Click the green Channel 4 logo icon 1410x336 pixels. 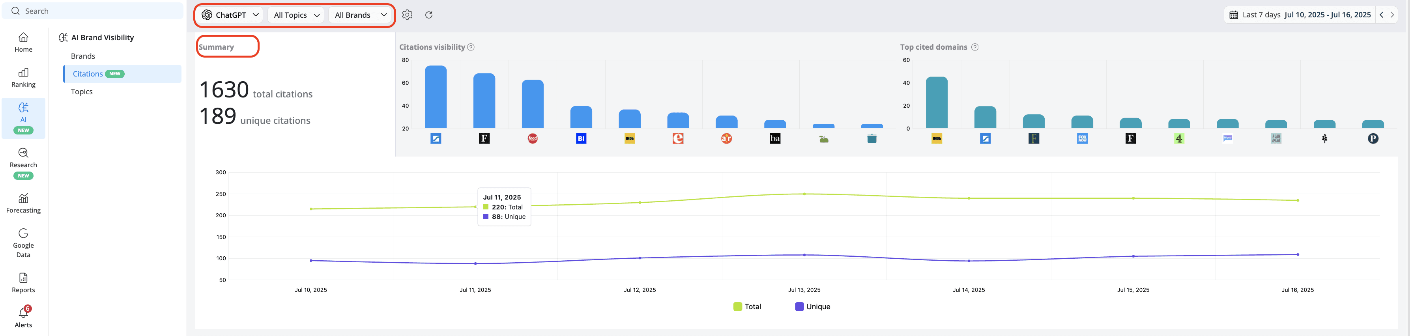click(x=1179, y=138)
